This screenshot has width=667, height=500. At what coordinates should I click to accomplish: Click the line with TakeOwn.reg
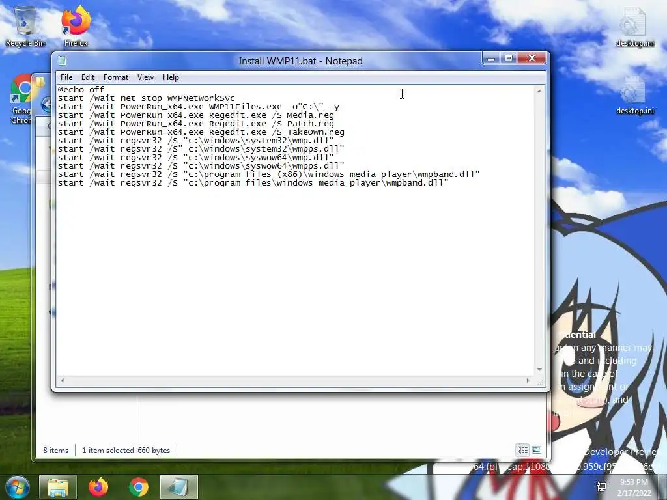(201, 132)
